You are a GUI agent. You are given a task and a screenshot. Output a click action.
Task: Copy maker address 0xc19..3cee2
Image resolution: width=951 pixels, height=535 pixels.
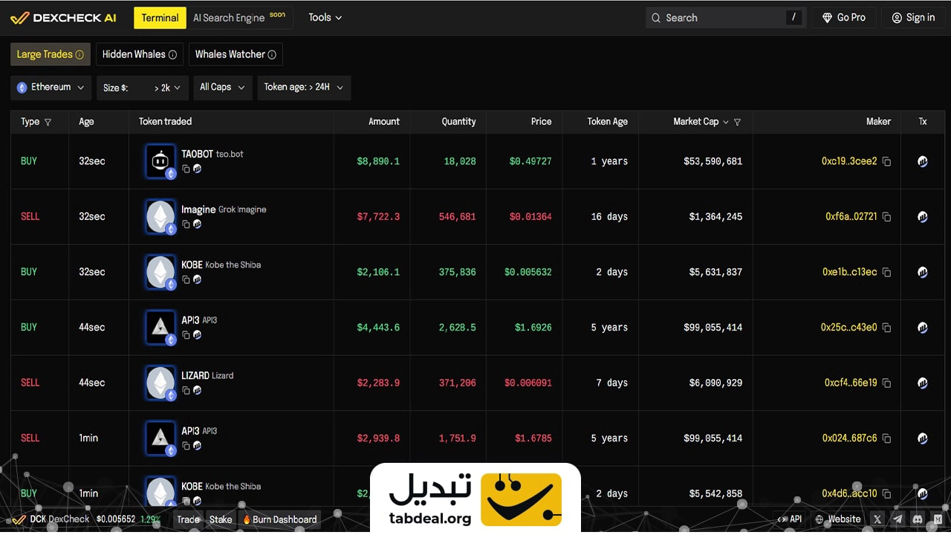coord(886,161)
